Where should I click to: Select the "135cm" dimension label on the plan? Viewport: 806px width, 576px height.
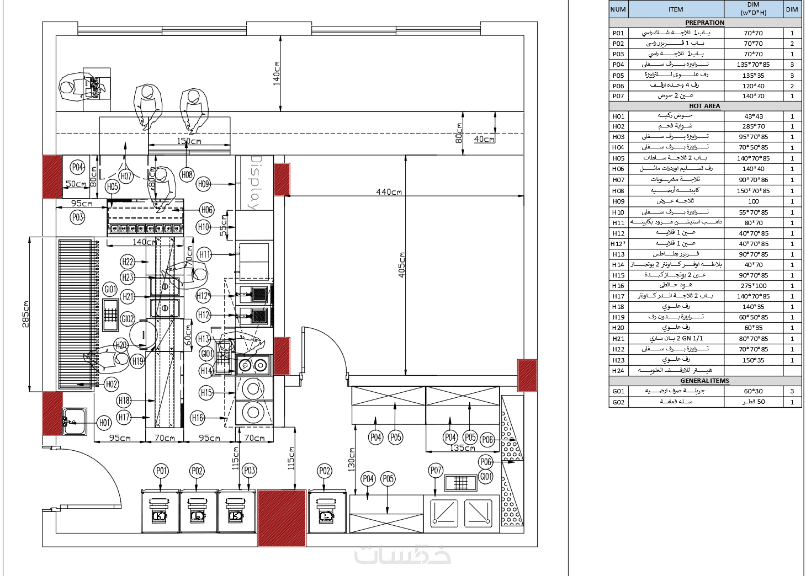pos(463,448)
